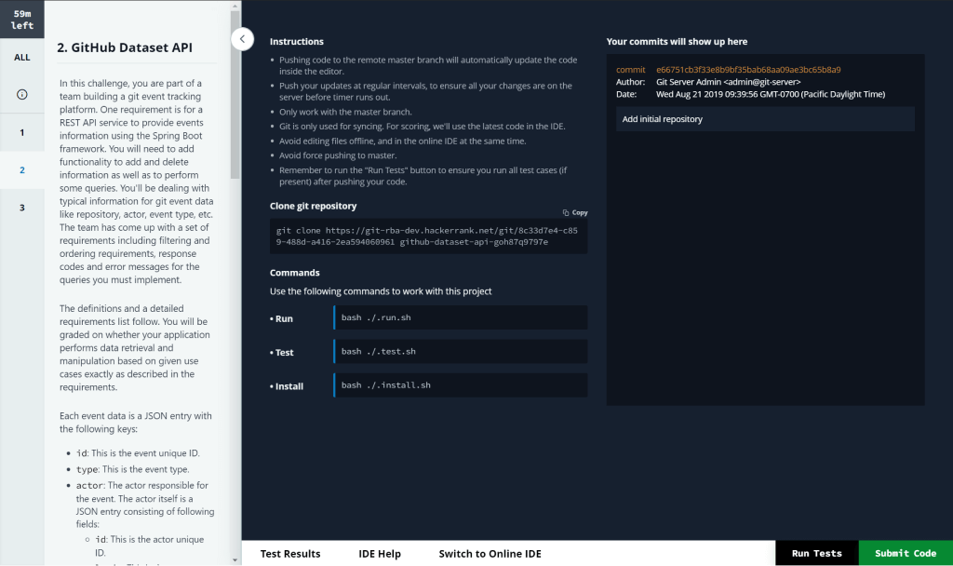Open the info icon in sidebar
The width and height of the screenshot is (953, 566).
[22, 94]
